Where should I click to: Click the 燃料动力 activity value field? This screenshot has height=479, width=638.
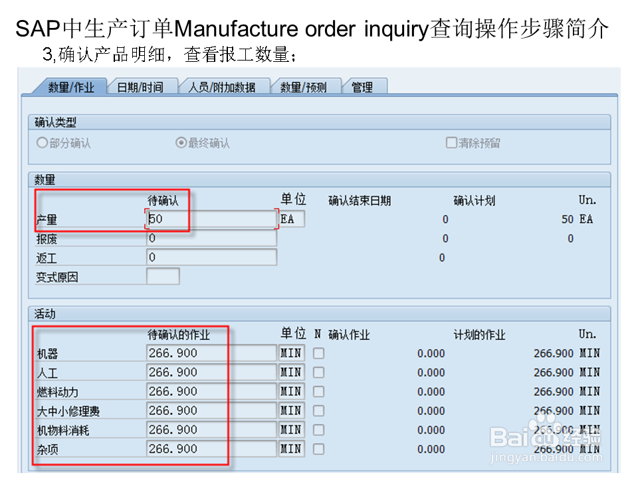211,391
